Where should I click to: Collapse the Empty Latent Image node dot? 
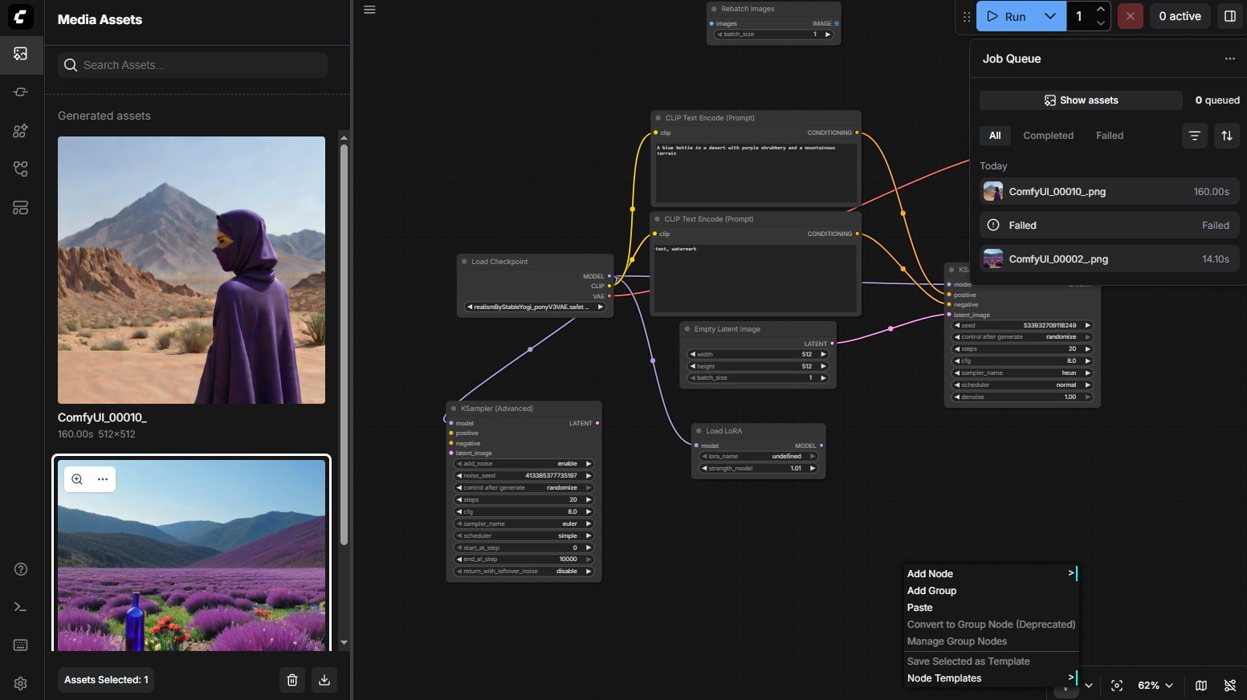[x=687, y=329]
